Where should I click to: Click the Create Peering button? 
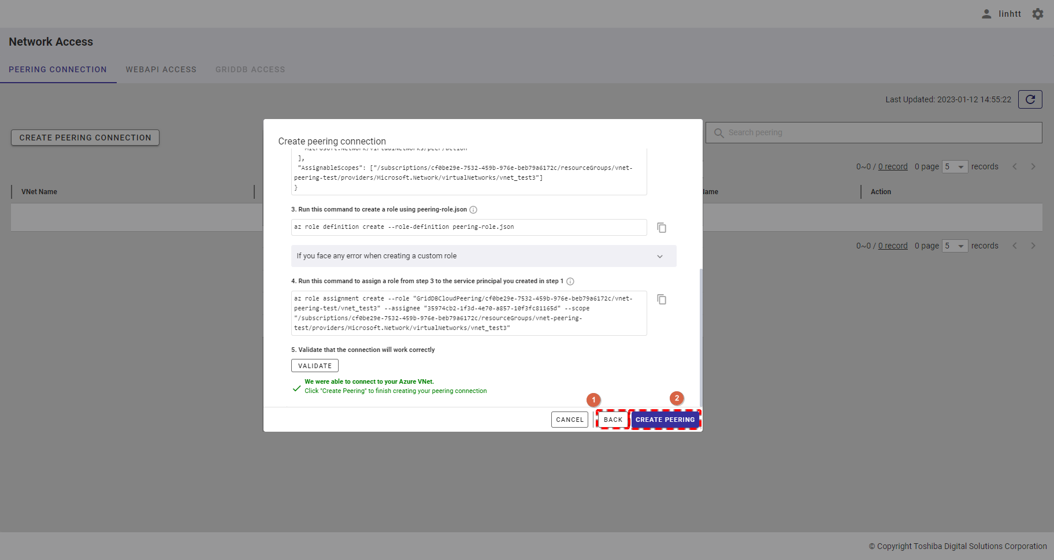665,420
